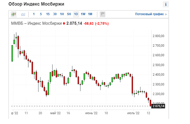The height and width of the screenshot is (124, 190).
Task: Select the 5 minute timeframe
Action: point(41,14)
